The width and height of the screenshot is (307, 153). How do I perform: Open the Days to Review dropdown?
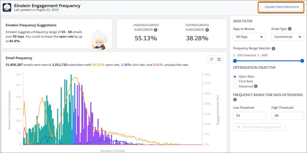pyautogui.click(x=249, y=37)
